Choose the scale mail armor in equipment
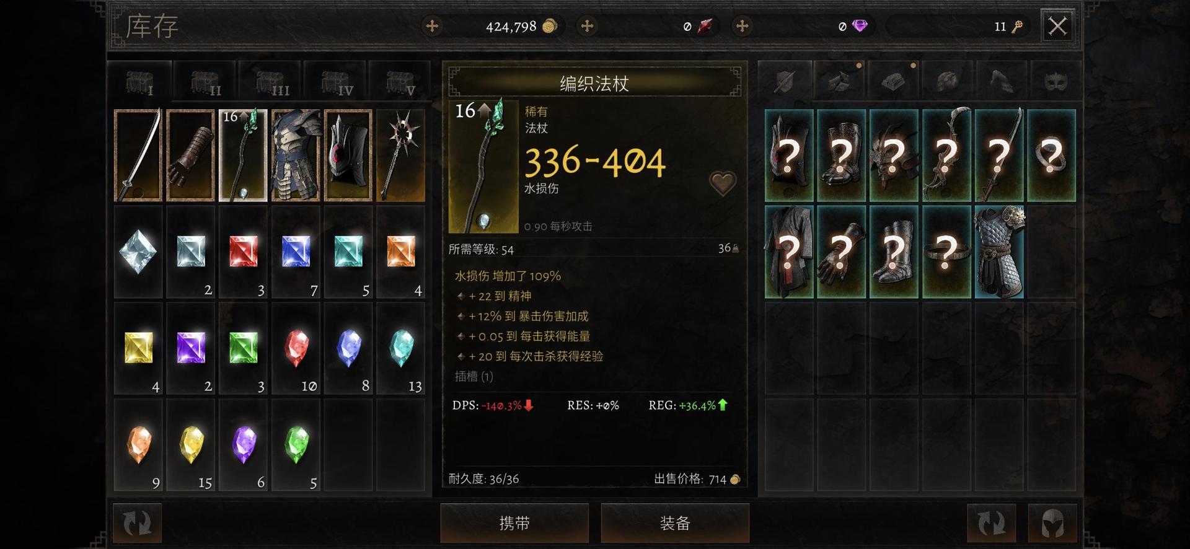The width and height of the screenshot is (1190, 549). tap(998, 252)
